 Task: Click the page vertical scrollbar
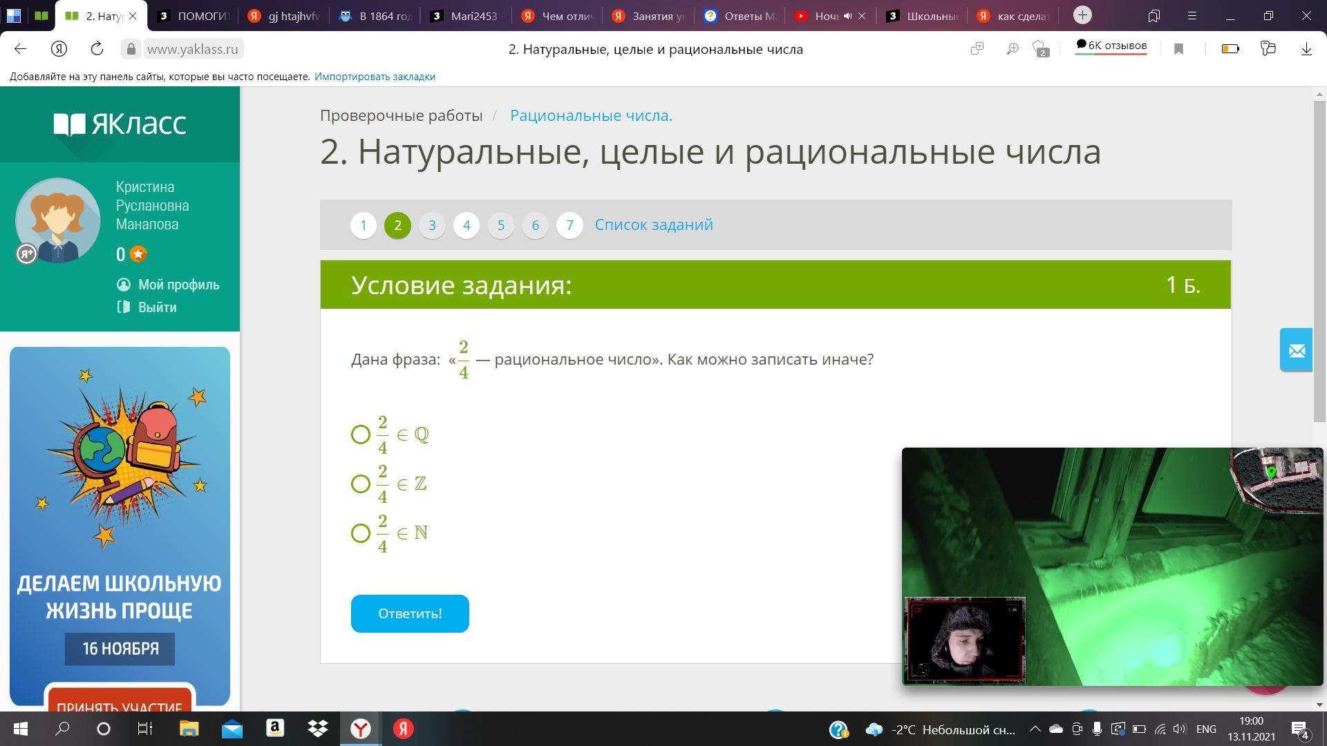1320,262
